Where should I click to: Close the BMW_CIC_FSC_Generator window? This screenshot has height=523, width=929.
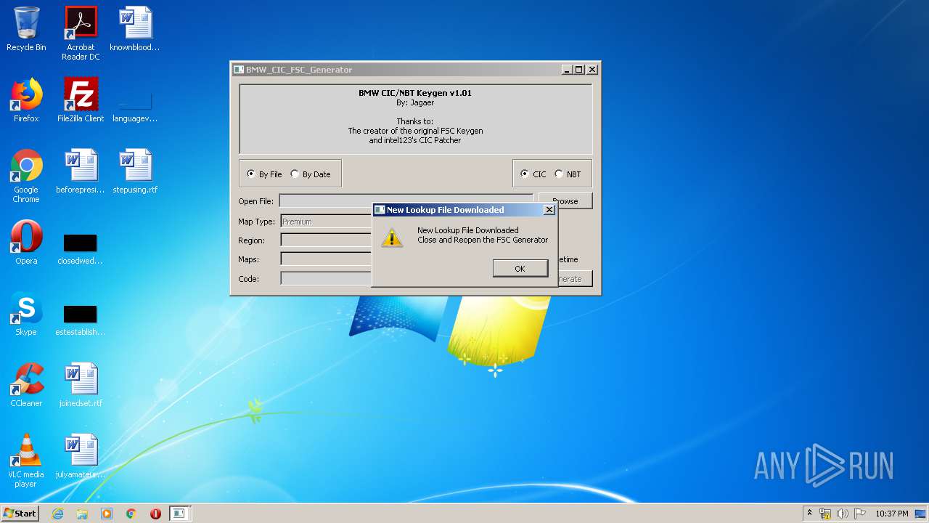tap(592, 70)
